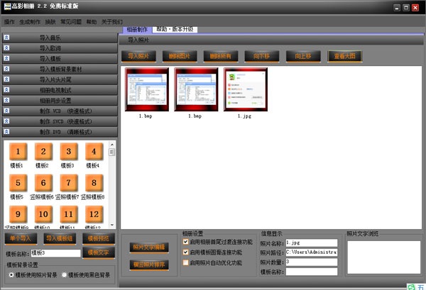The image size is (426, 290).
Task: Click the template list vertical scrollbar
Action: point(111,184)
